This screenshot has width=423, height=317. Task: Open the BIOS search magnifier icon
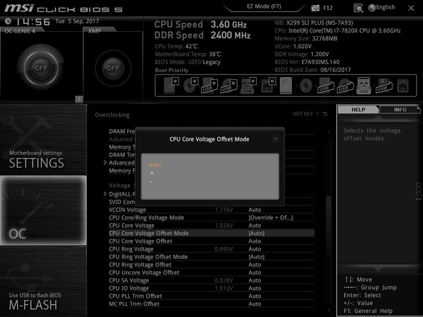pyautogui.click(x=358, y=8)
